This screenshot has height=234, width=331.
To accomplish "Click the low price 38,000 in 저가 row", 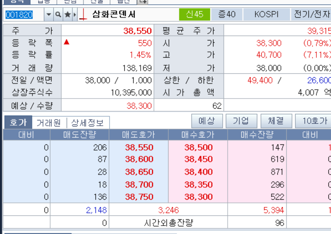I will [x=269, y=68].
